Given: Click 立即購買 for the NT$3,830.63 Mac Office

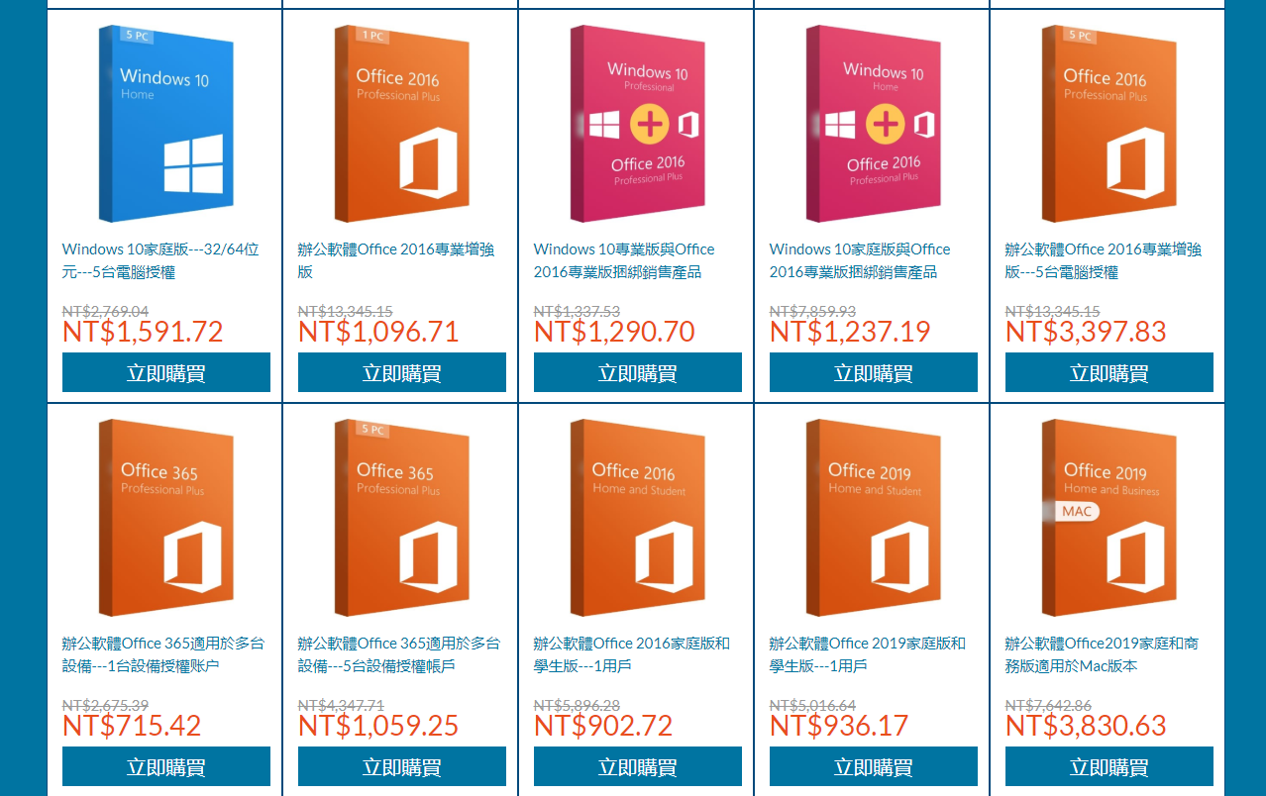Looking at the screenshot, I should click(1109, 766).
